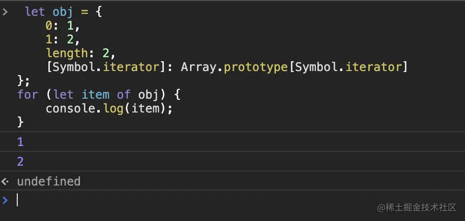Click the for keyword of the loop
Image resolution: width=465 pixels, height=221 pixels.
tap(28, 94)
